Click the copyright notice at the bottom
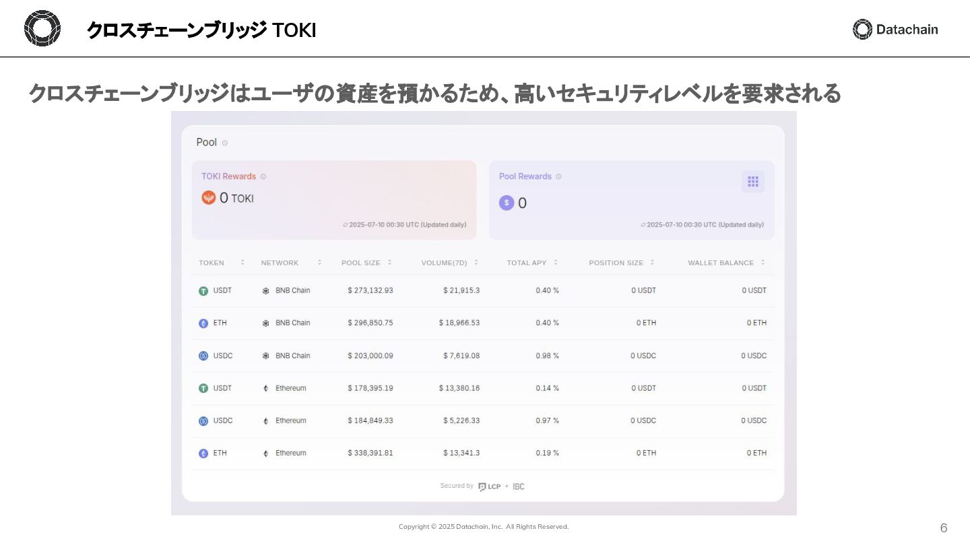This screenshot has height=545, width=970. click(484, 527)
